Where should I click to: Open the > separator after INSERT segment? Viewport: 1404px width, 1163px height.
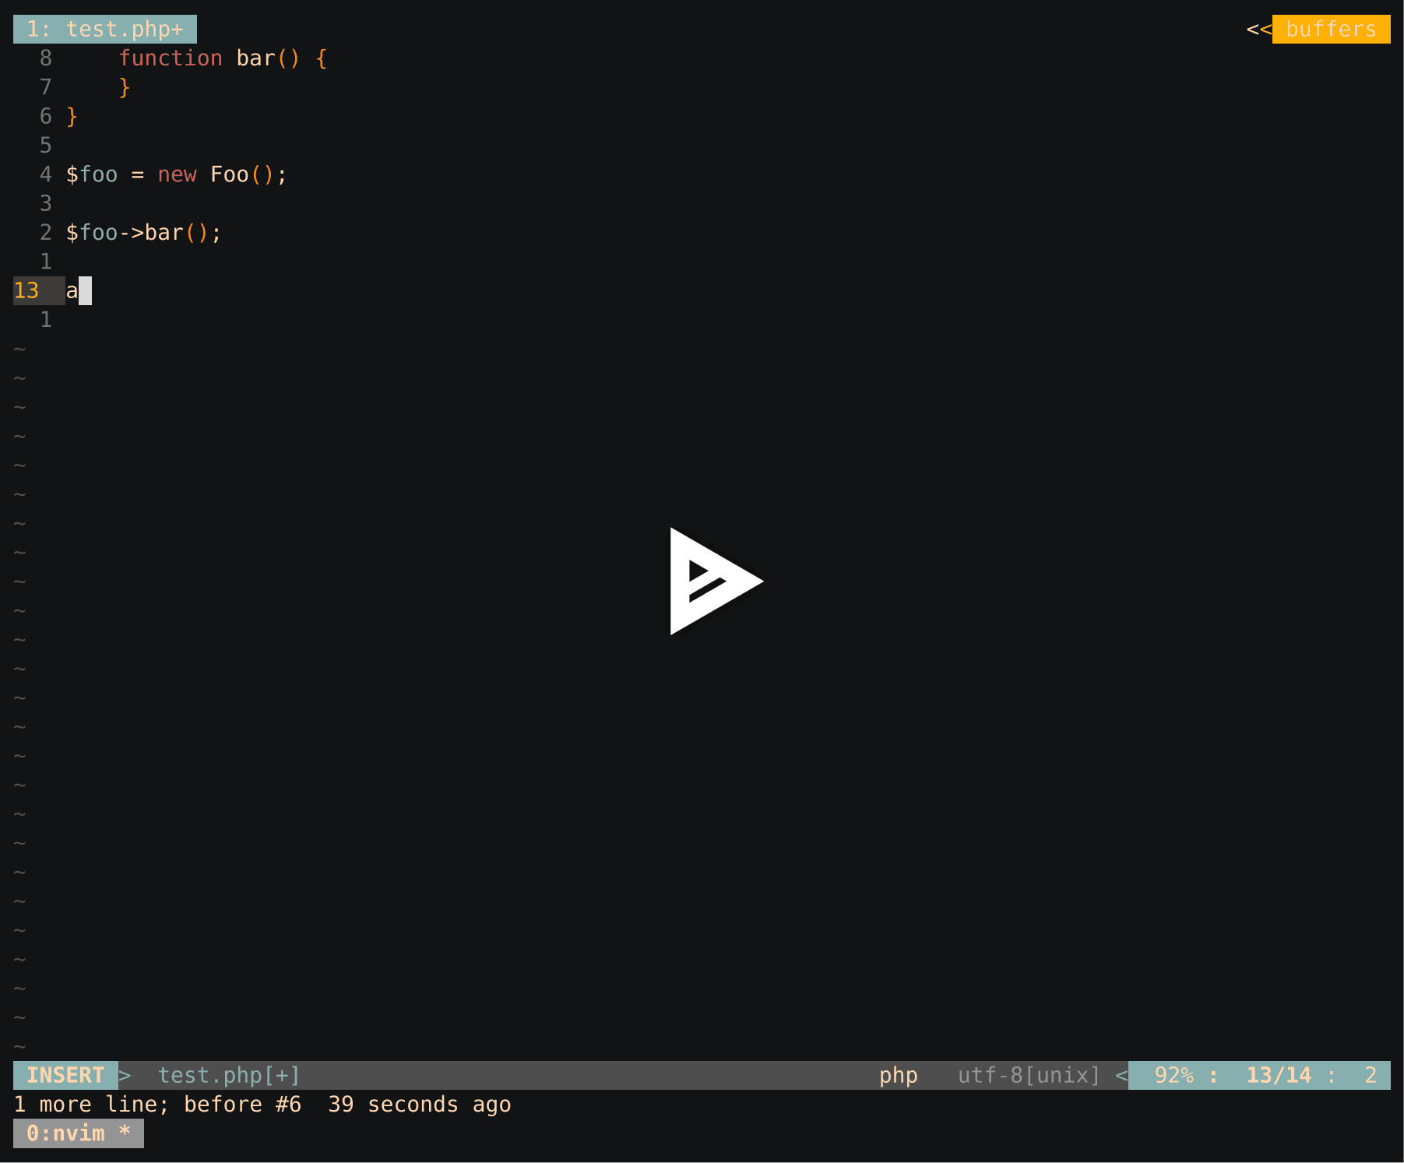click(125, 1075)
